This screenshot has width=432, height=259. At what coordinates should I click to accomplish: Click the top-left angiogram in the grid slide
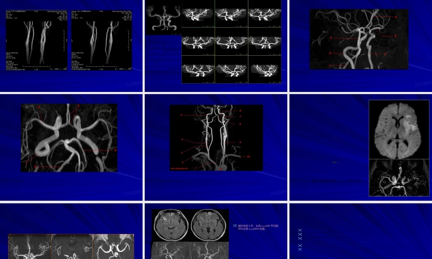tap(163, 17)
